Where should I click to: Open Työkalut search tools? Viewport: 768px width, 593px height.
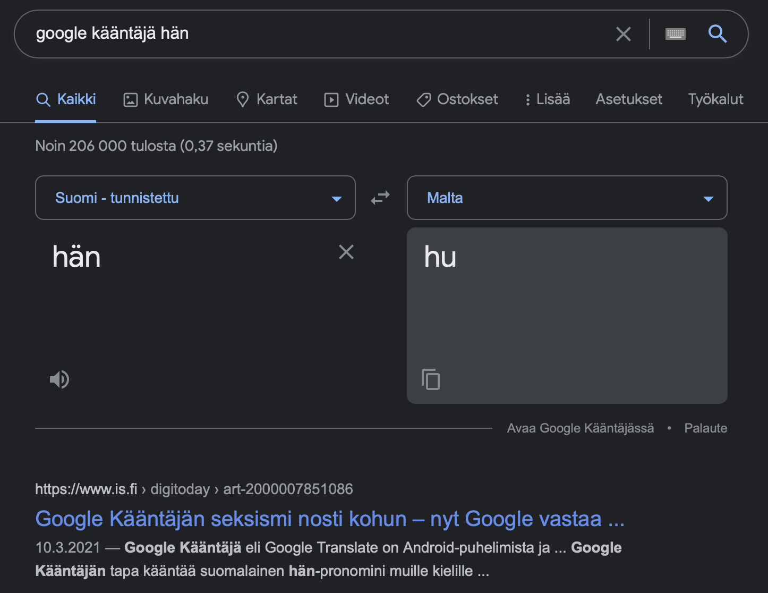tap(715, 99)
